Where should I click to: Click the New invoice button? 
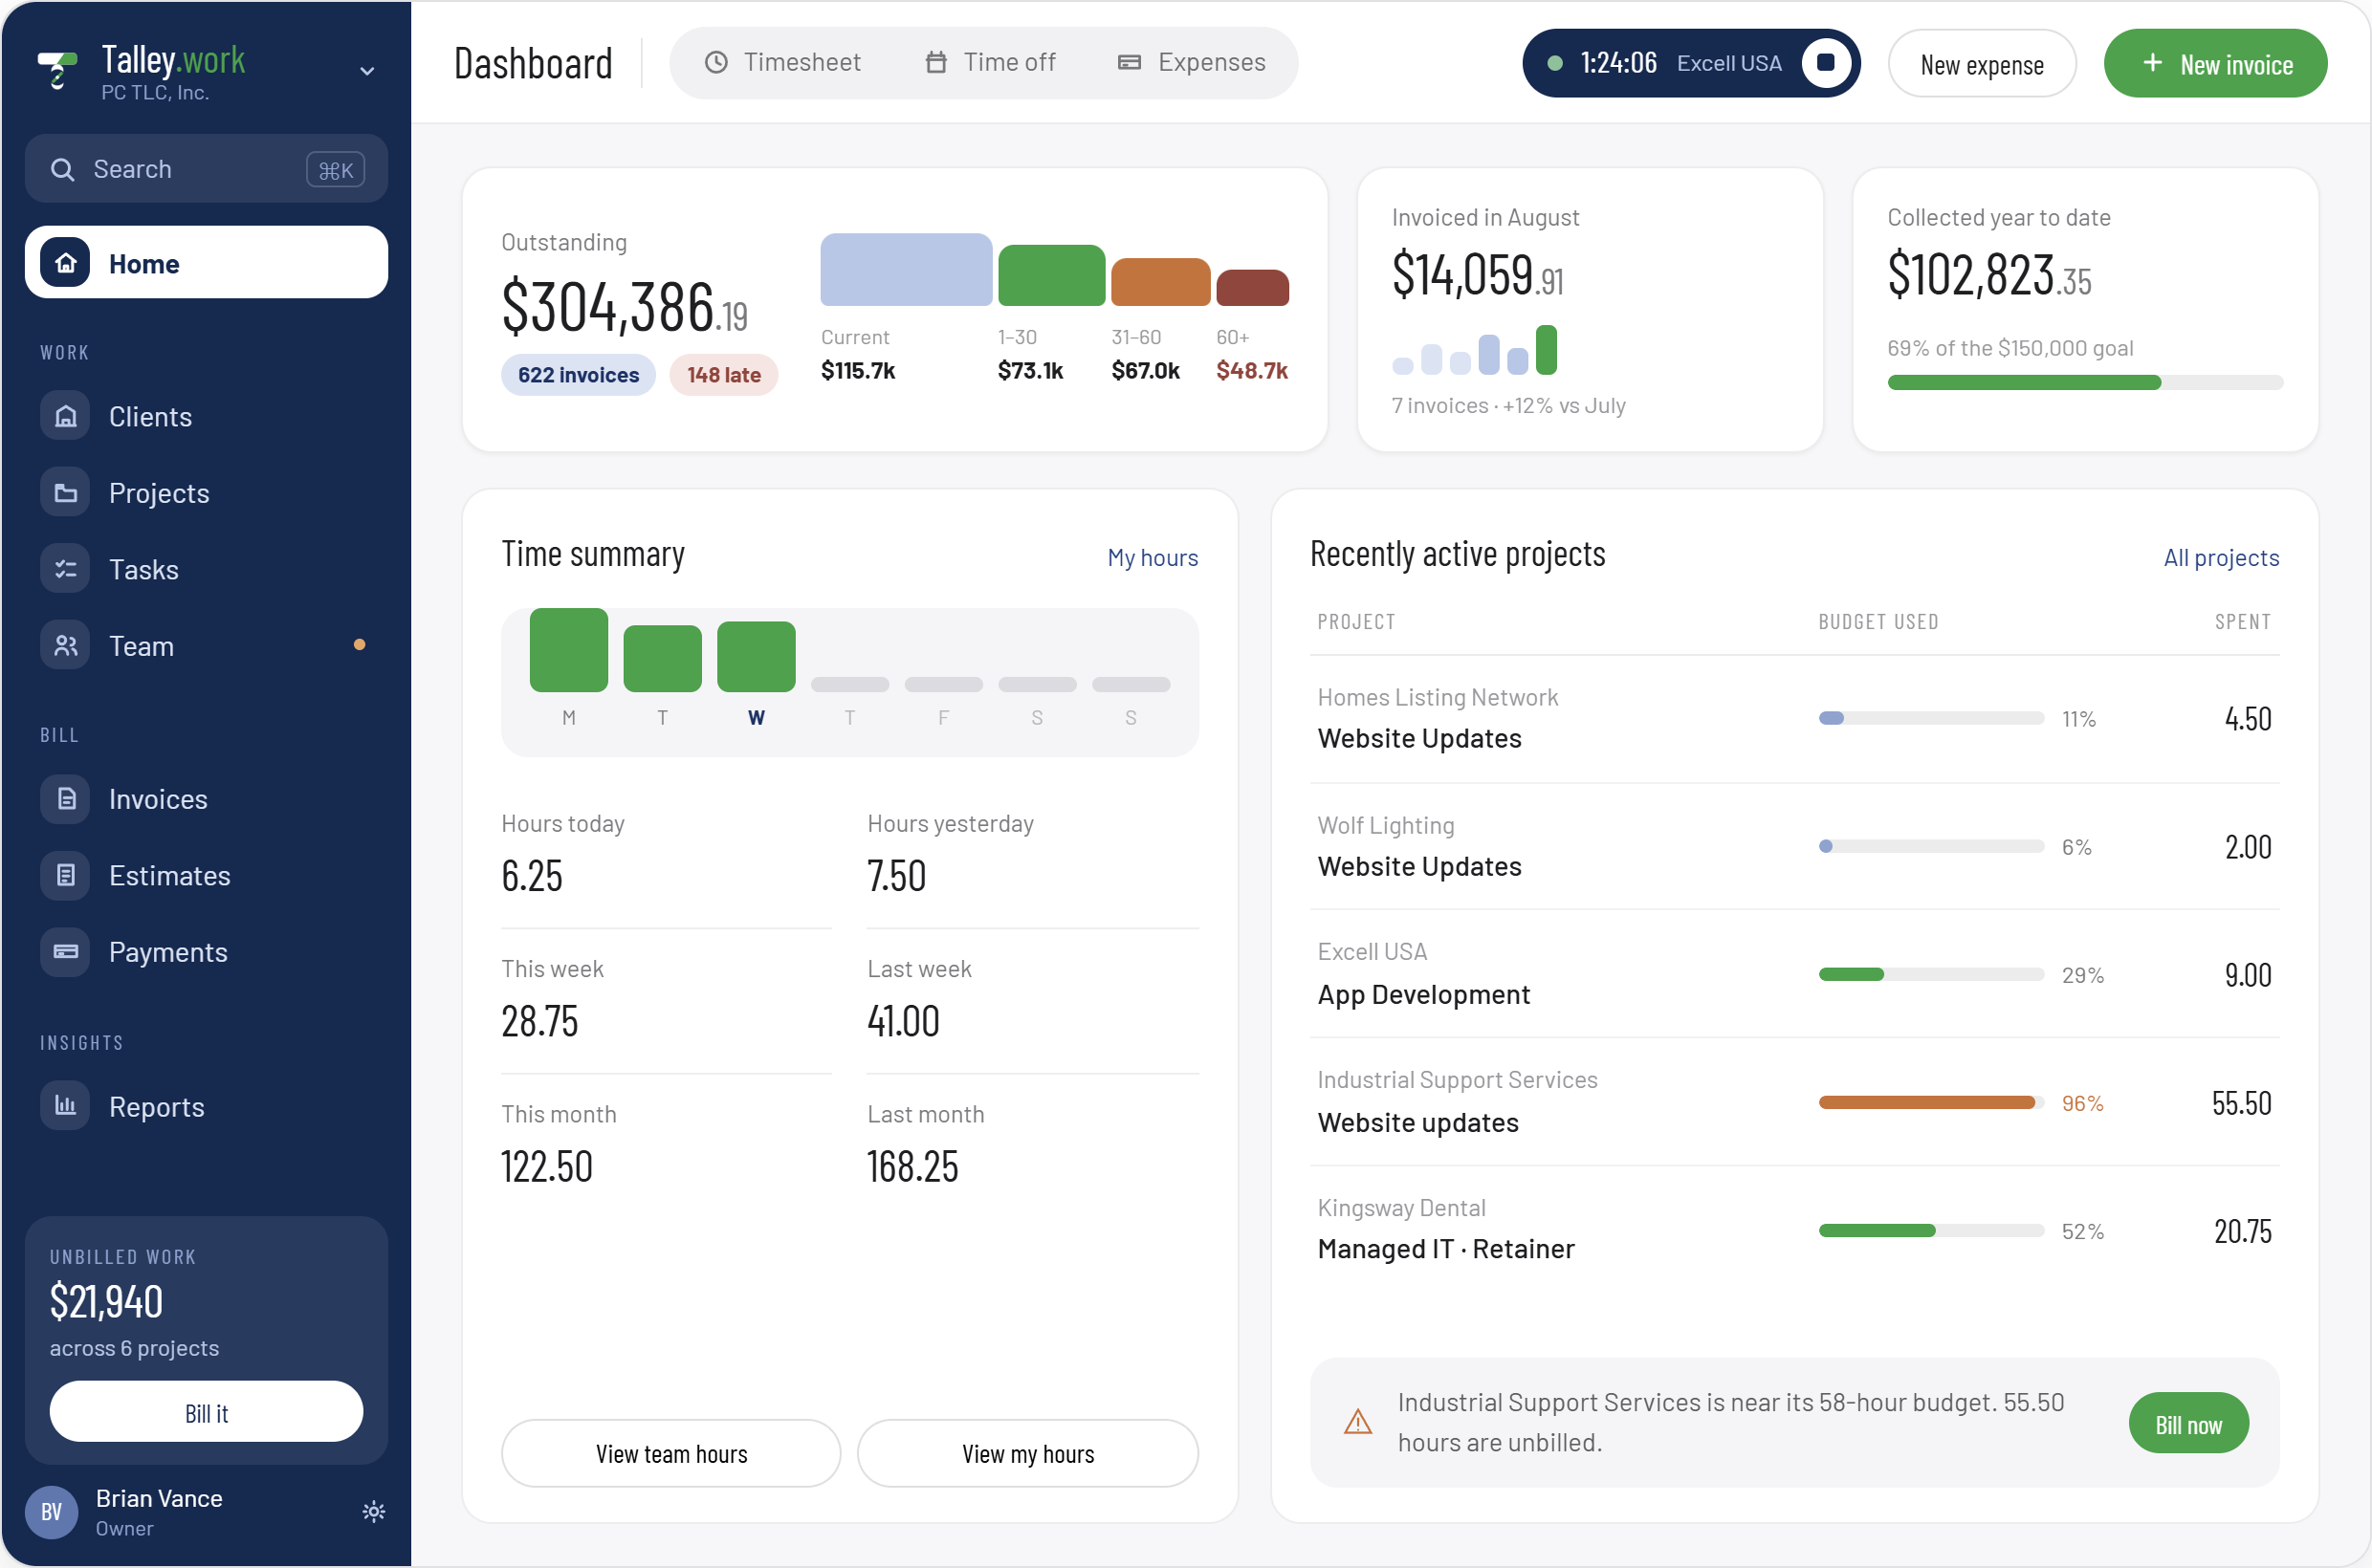2215,64
